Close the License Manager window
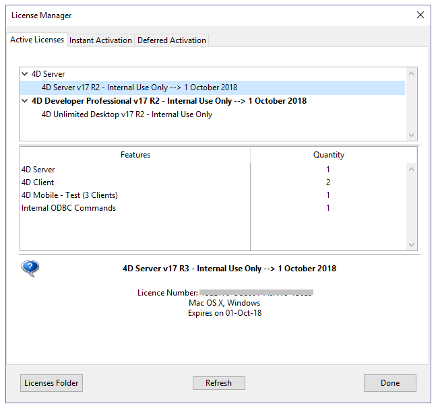 [420, 15]
